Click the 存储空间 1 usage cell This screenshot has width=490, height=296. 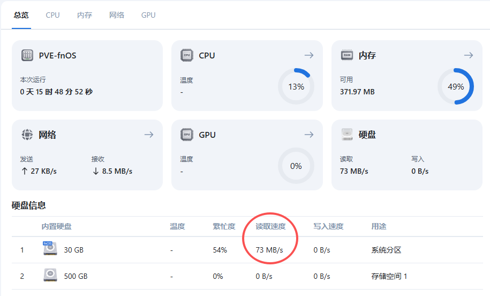tap(389, 276)
